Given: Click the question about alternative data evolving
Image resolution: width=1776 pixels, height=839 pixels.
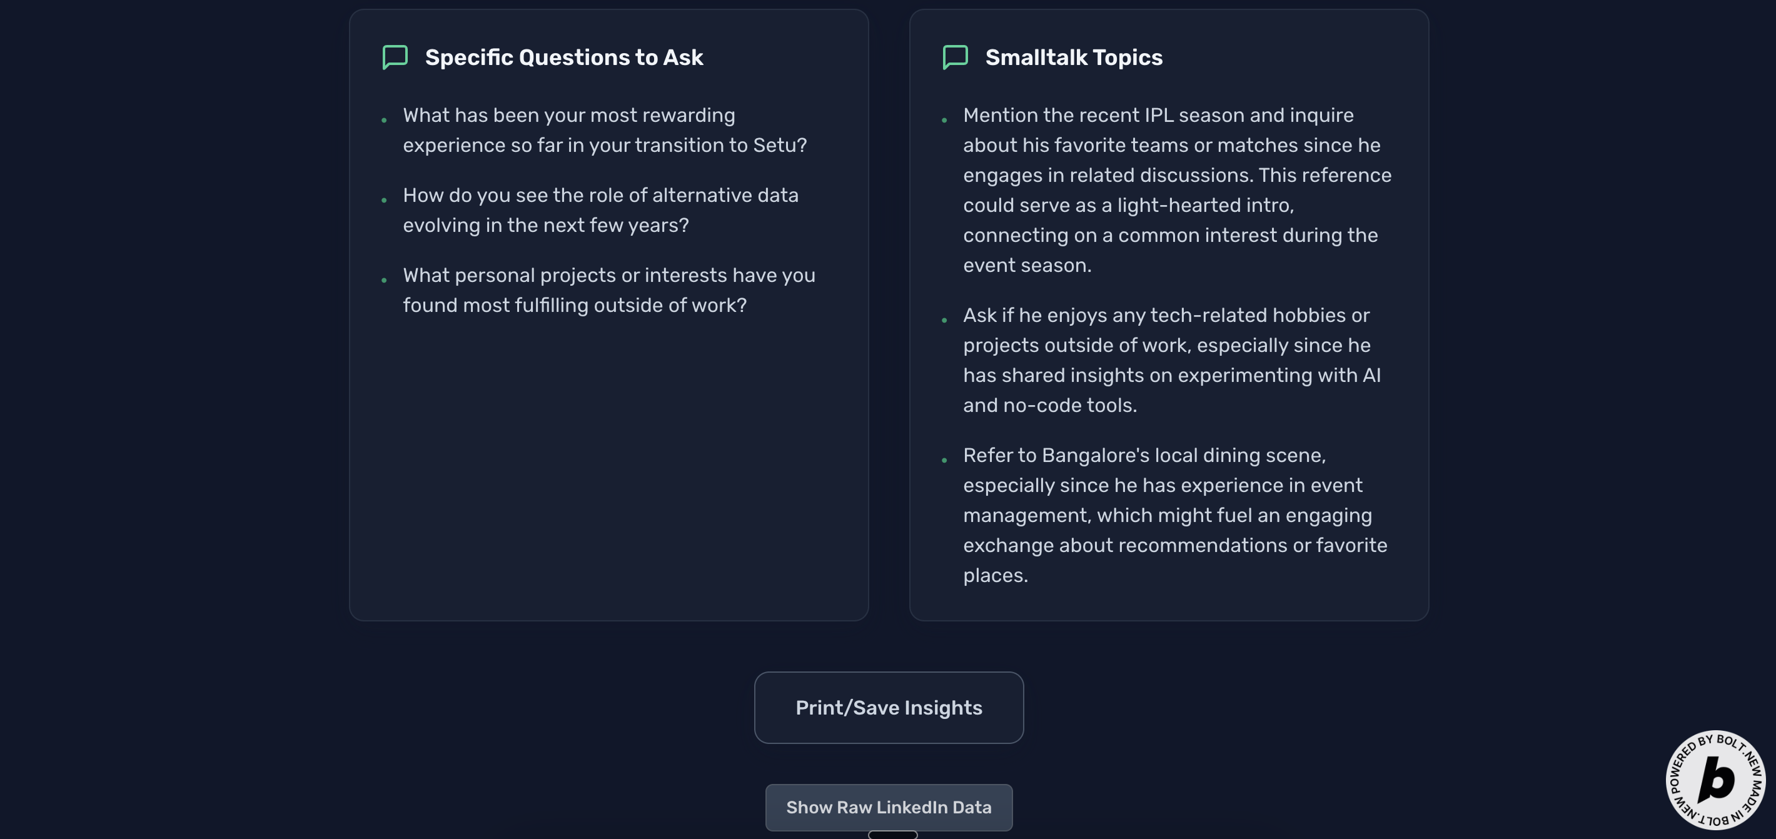Looking at the screenshot, I should pos(600,210).
